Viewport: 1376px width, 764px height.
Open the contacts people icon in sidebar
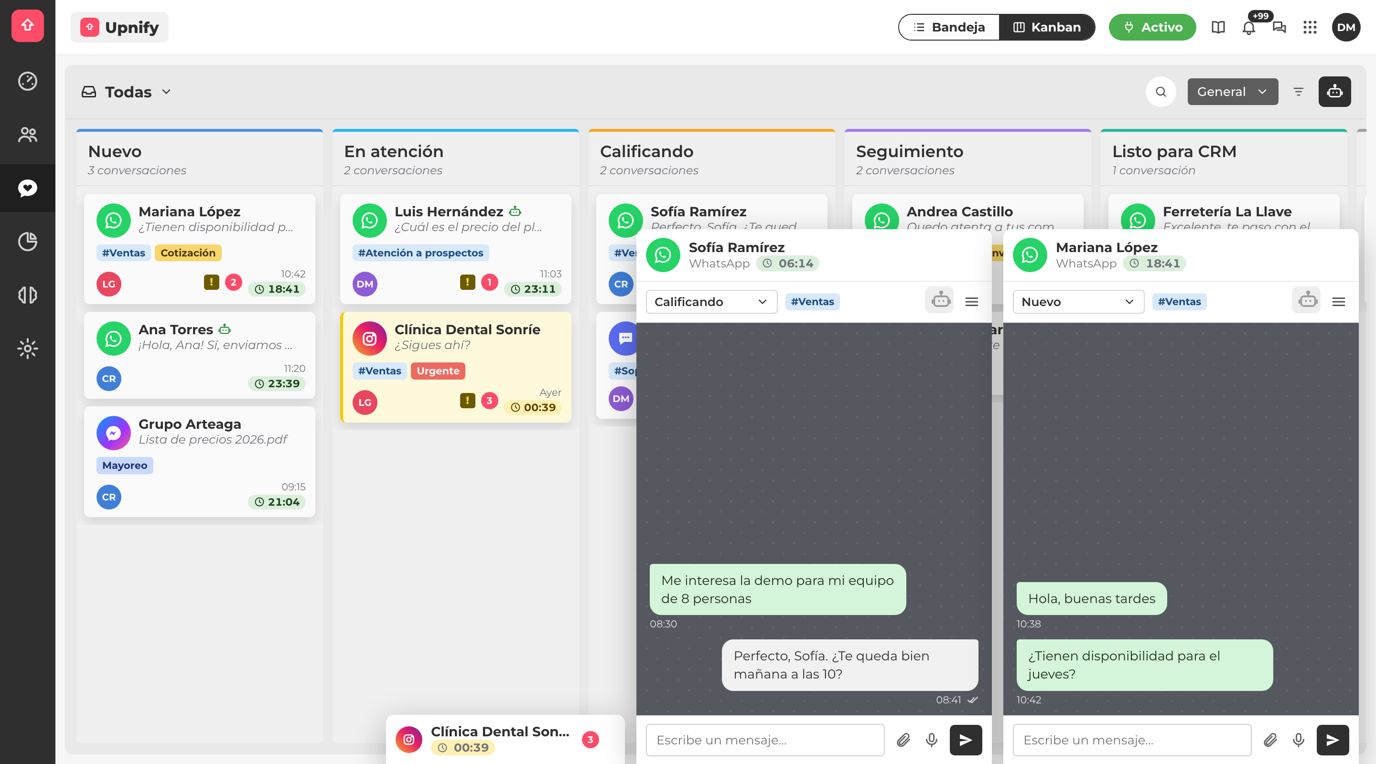click(x=27, y=135)
